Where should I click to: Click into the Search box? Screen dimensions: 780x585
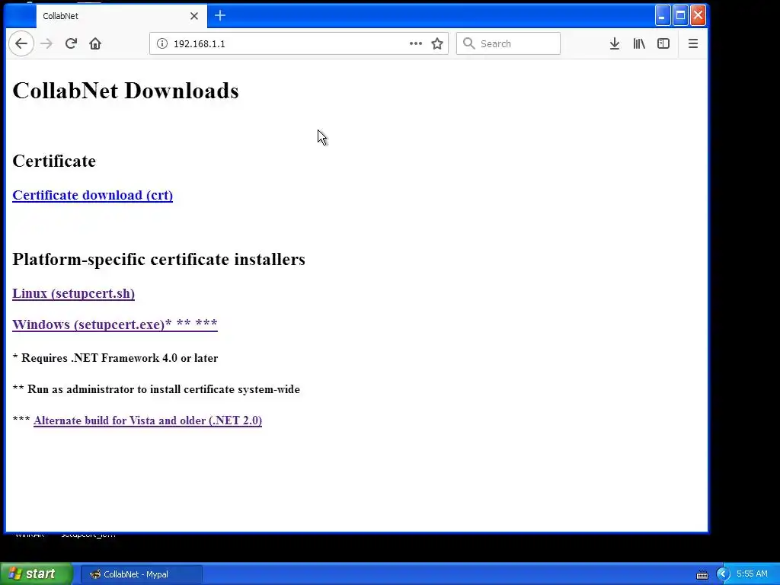508,43
